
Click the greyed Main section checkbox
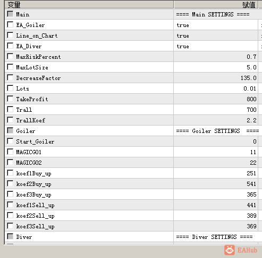tap(10, 14)
